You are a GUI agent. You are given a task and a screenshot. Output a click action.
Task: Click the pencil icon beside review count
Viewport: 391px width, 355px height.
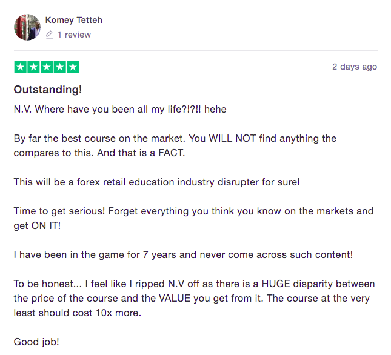[x=49, y=35]
